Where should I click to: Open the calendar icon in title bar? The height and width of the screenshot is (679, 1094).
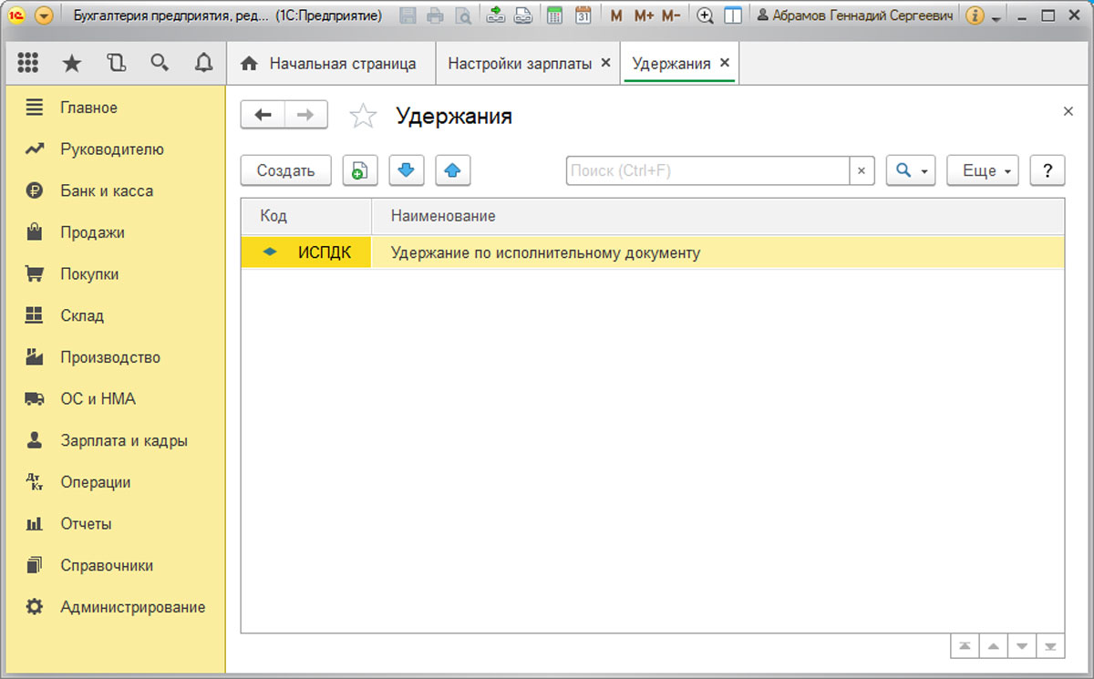click(x=583, y=15)
